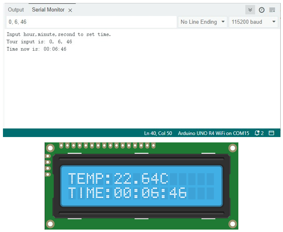The height and width of the screenshot is (232, 283).
Task: Open the 115200 baud dropdown
Action: (x=253, y=22)
